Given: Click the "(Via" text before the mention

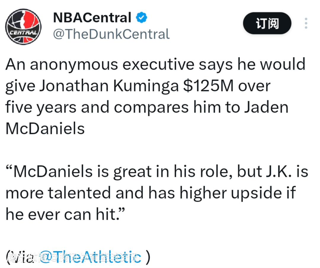Looking at the screenshot, I should pos(20,257).
